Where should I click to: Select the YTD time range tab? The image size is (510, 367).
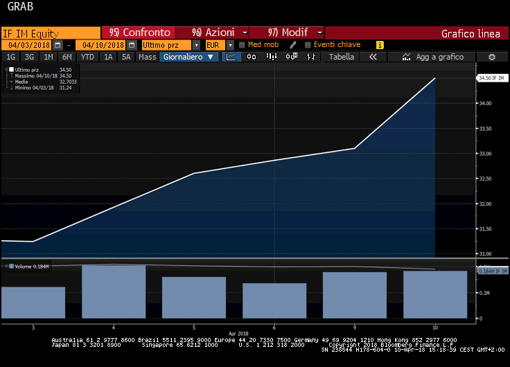pos(87,57)
